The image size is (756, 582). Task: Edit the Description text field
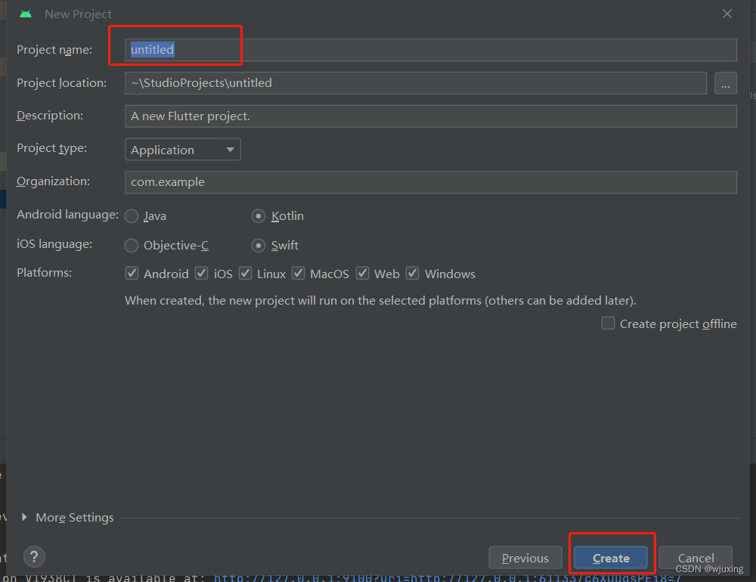431,116
